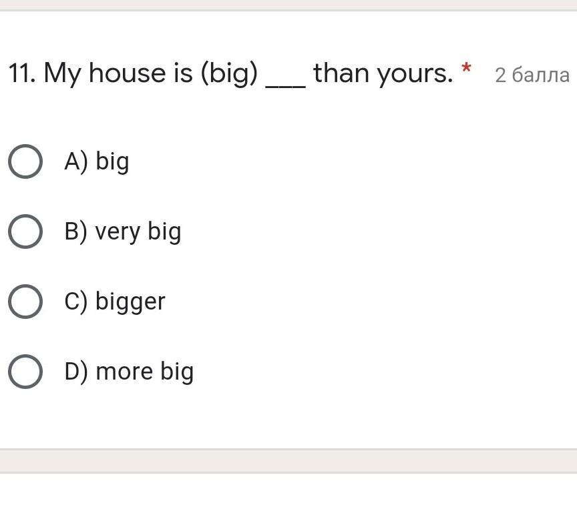The width and height of the screenshot is (577, 507).
Task: Click the red required asterisk
Action: [466, 69]
